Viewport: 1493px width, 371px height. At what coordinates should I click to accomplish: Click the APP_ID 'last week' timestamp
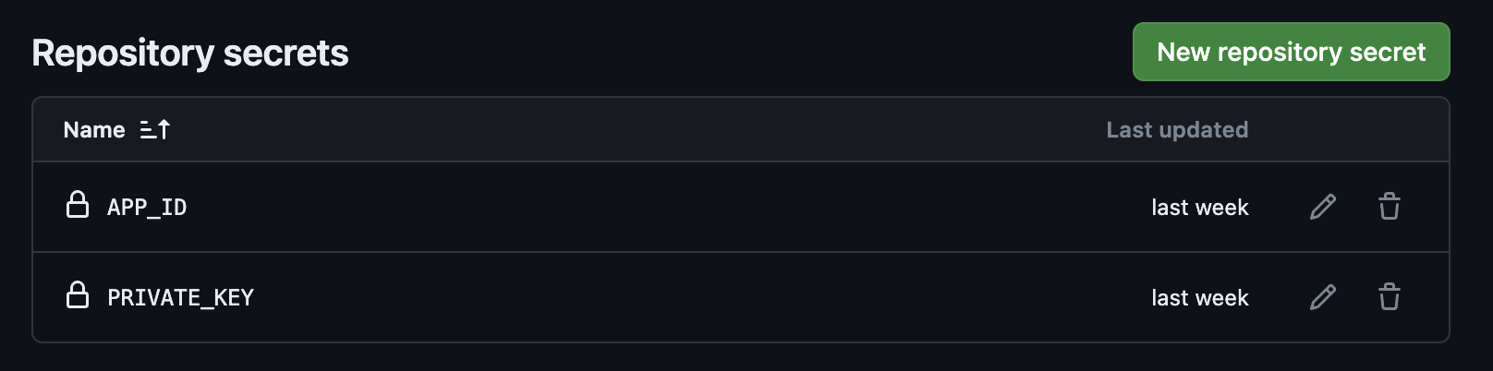click(x=1199, y=208)
